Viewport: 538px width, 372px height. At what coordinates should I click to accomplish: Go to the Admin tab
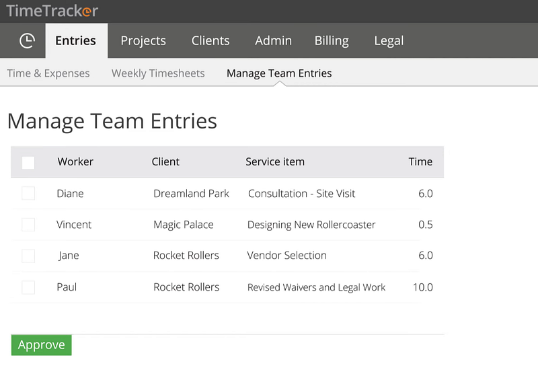[x=273, y=41]
